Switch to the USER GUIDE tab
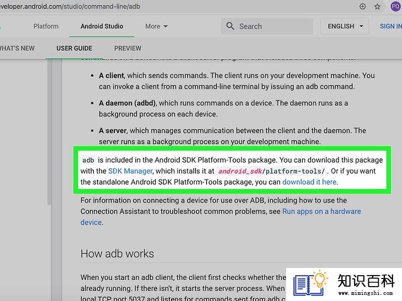The width and height of the screenshot is (402, 301). click(x=74, y=48)
